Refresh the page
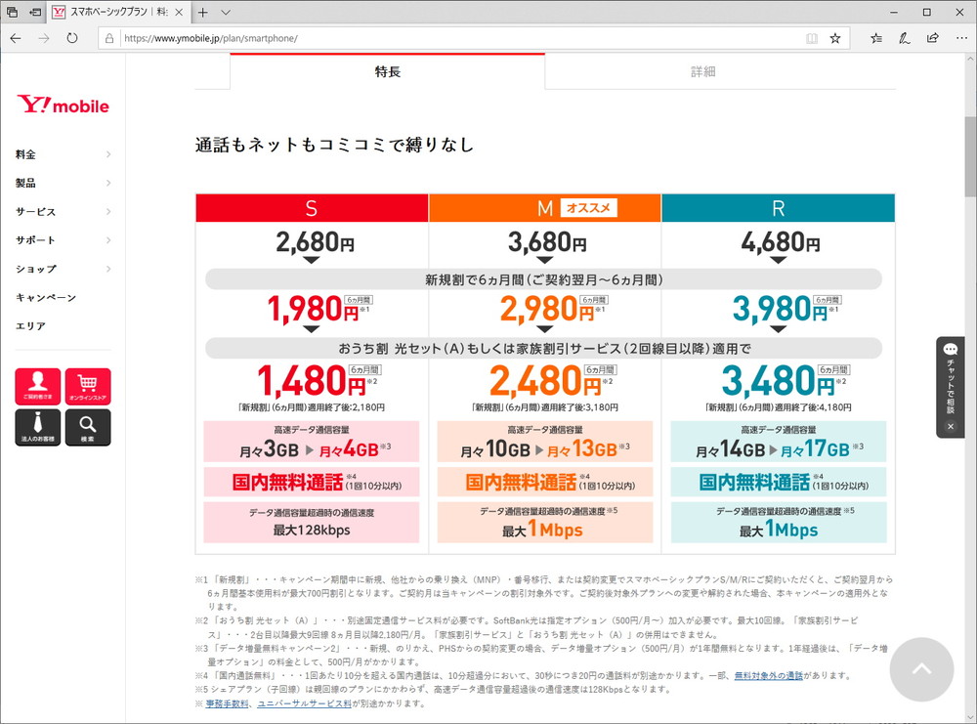Screen dimensions: 977x724 tap(72, 39)
